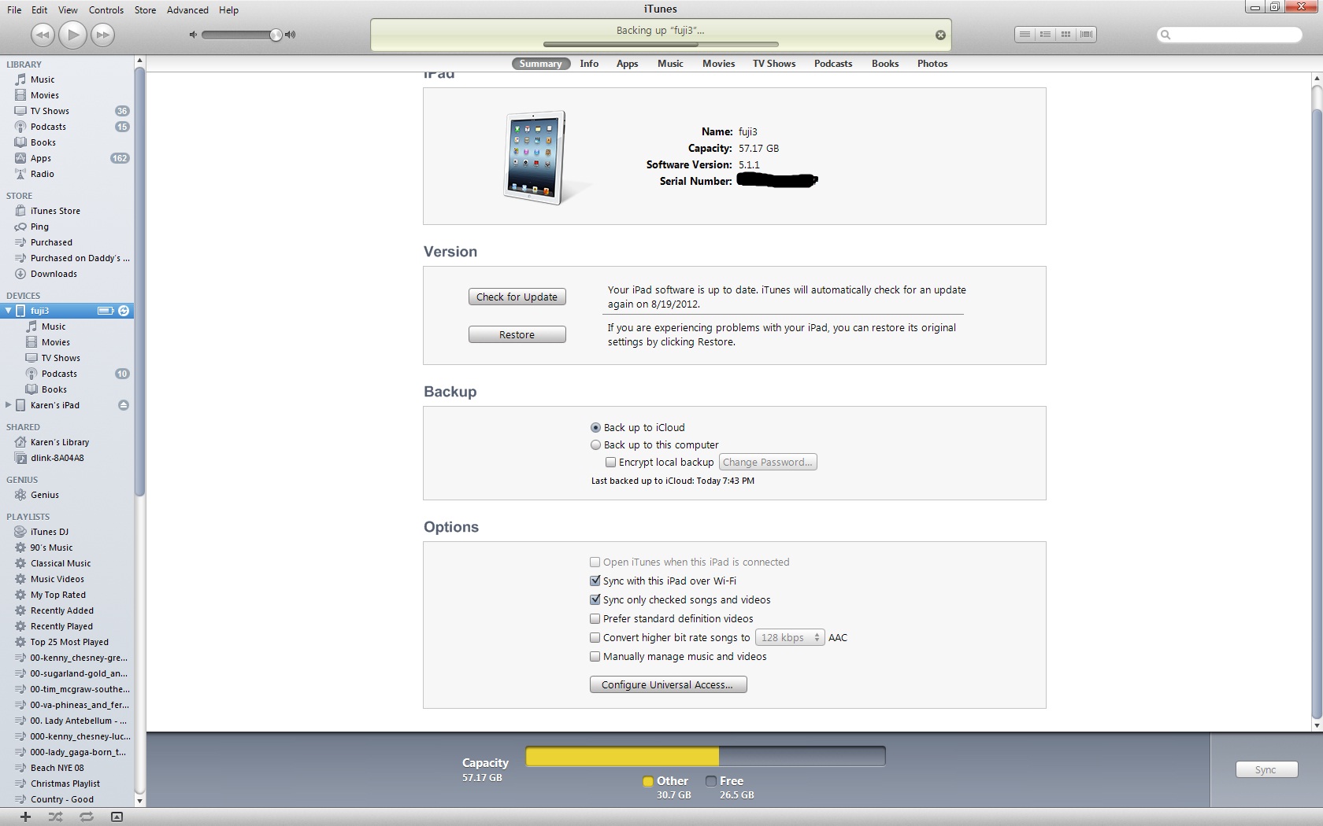
Task: Open the Controls menu
Action: (106, 10)
